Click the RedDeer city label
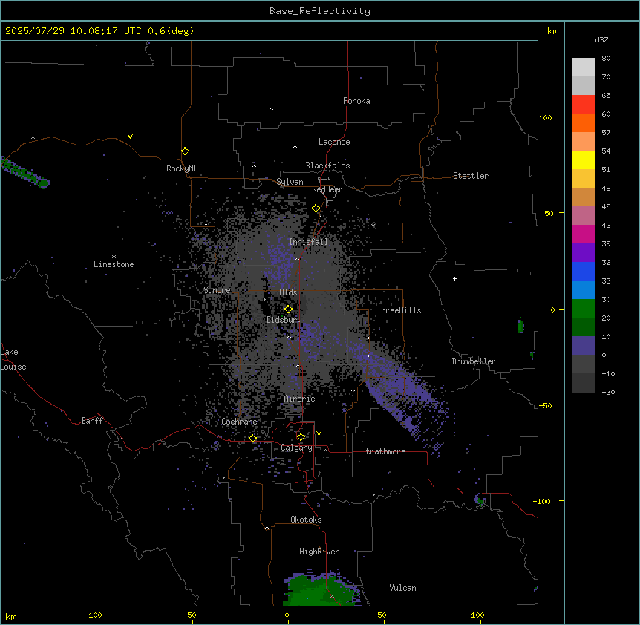The width and height of the screenshot is (640, 625). point(327,189)
